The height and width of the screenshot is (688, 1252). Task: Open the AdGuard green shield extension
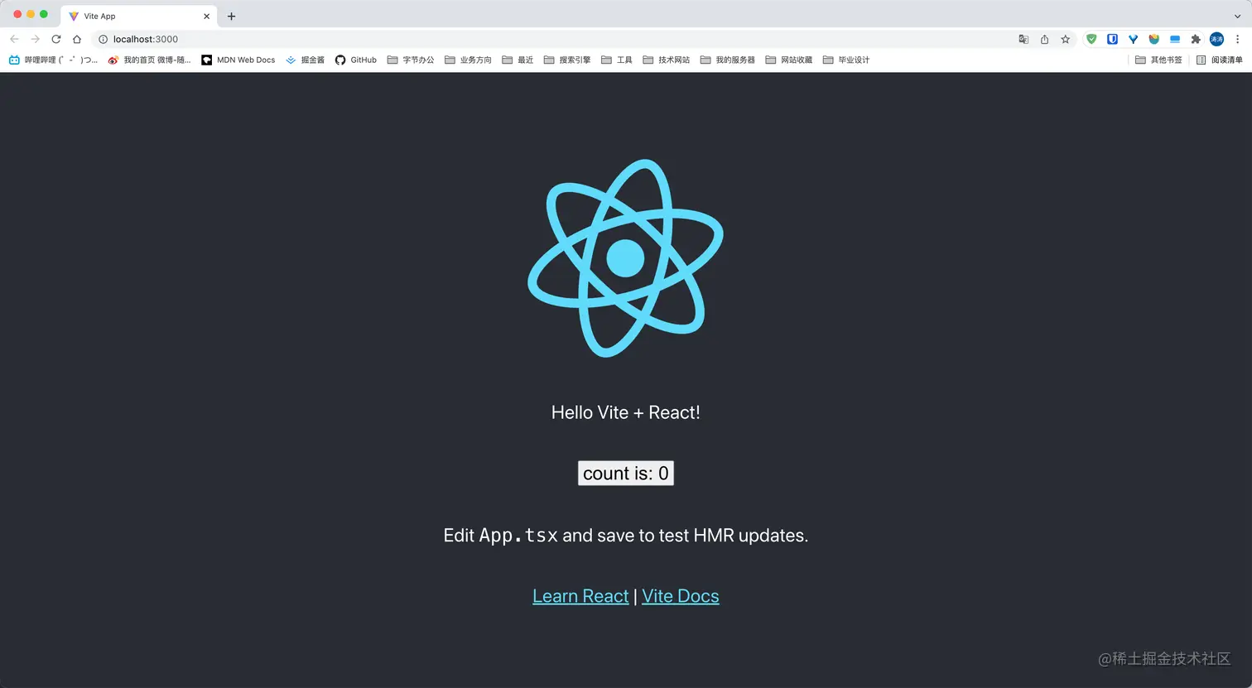click(1091, 39)
